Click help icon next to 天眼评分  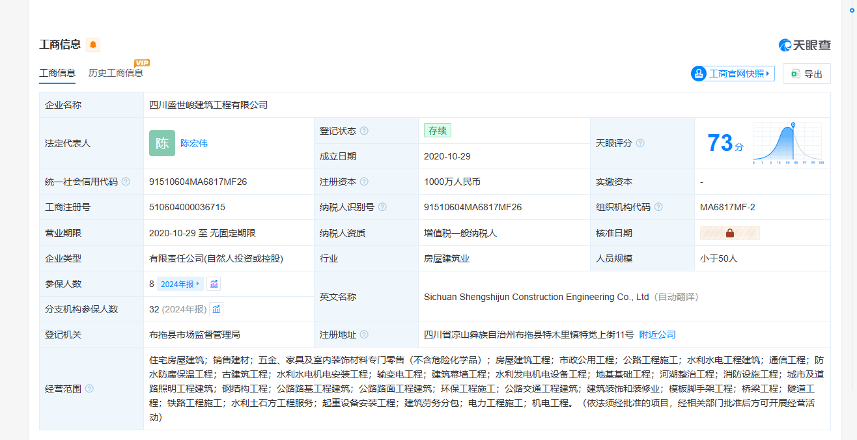coord(640,143)
